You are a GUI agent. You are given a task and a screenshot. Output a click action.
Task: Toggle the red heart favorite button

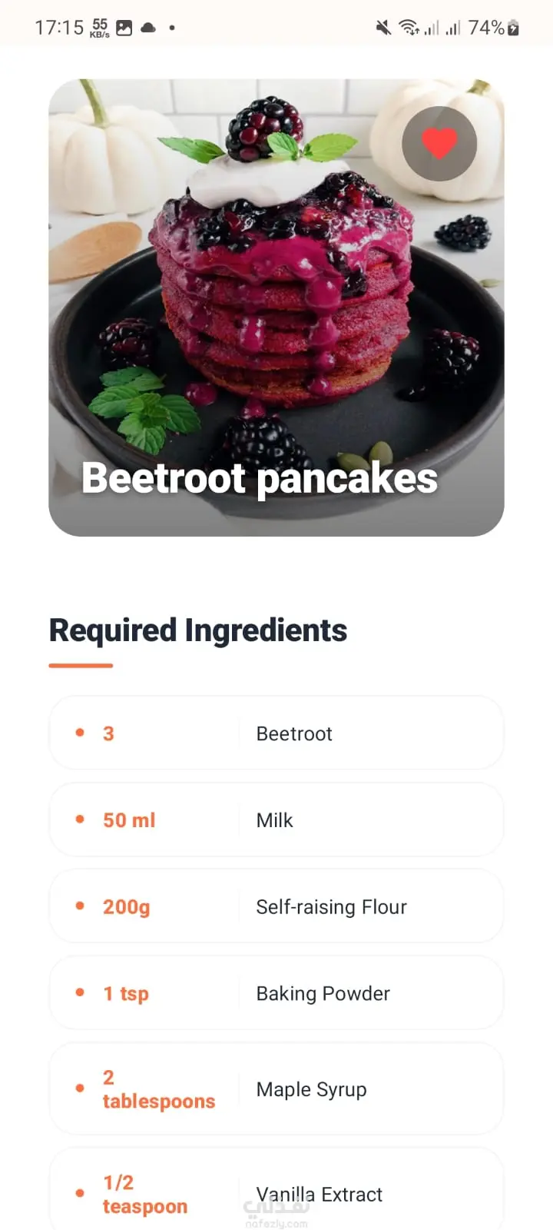pos(439,144)
